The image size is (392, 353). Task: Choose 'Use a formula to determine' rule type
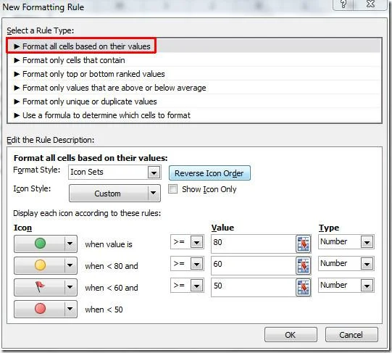pos(194,115)
